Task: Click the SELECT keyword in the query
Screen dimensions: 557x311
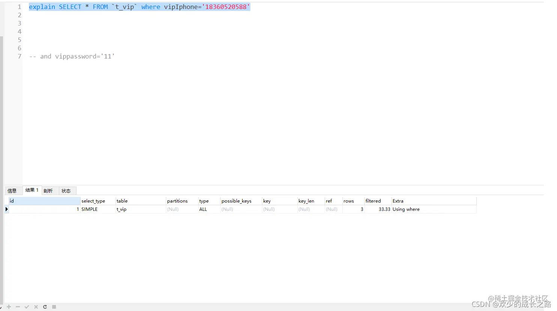Action: point(70,7)
